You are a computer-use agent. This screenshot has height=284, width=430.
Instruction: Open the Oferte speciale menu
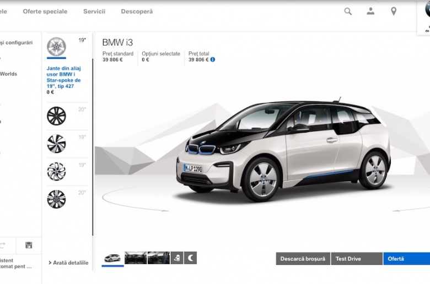[45, 12]
